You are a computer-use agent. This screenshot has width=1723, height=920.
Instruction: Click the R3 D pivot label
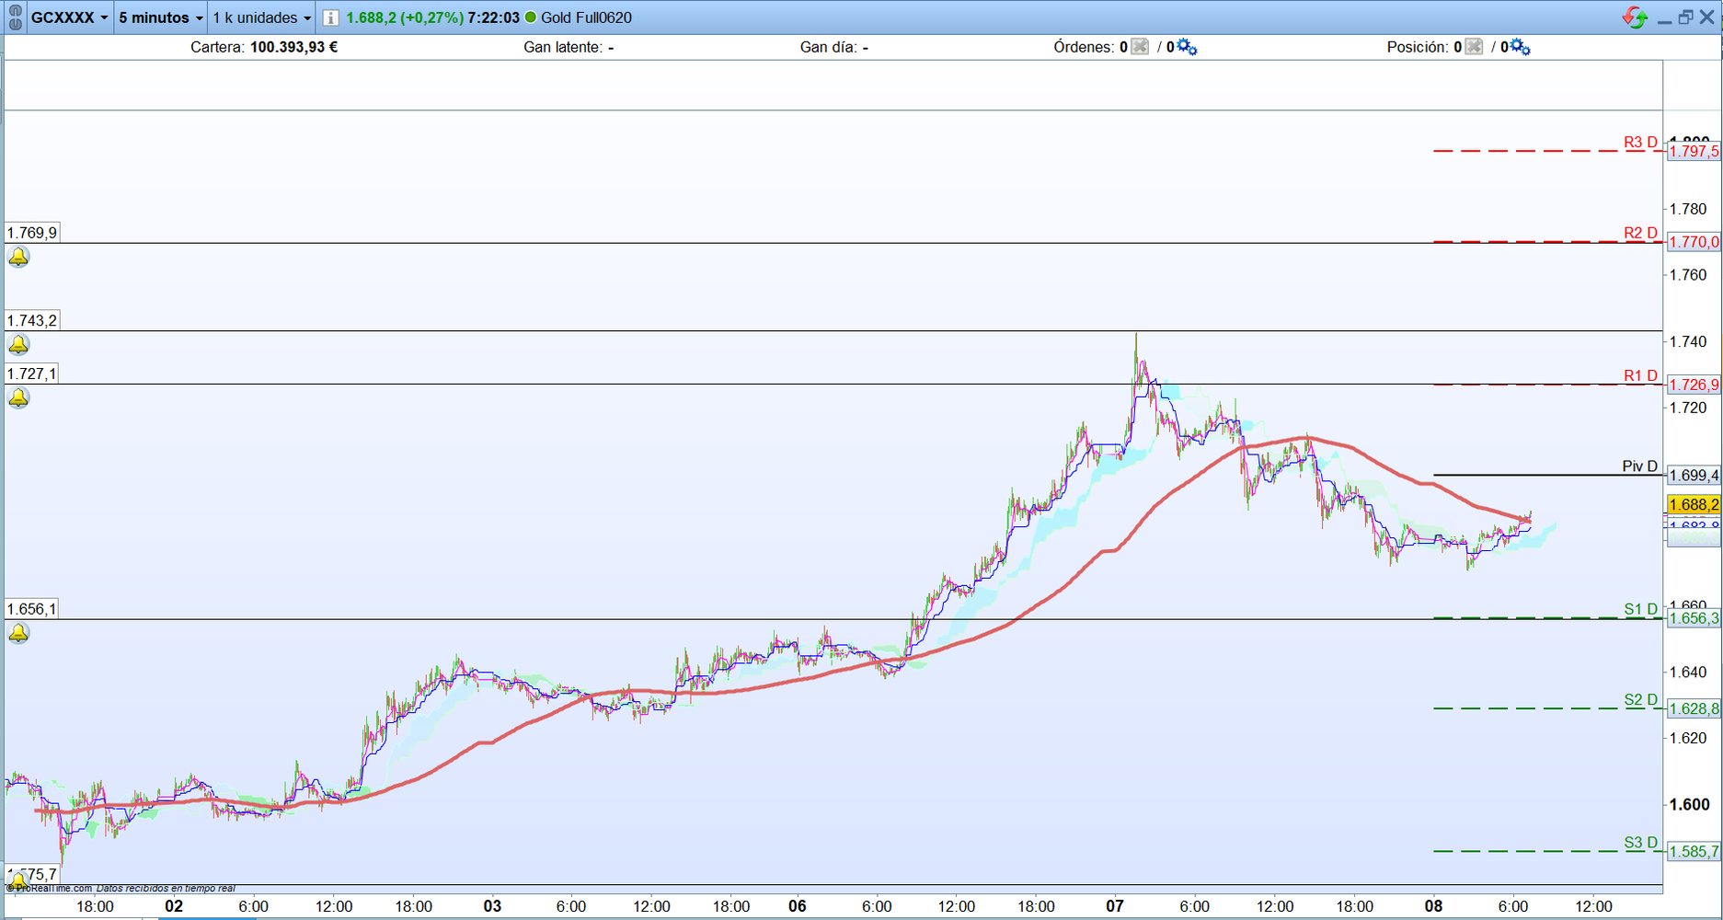[x=1640, y=142]
